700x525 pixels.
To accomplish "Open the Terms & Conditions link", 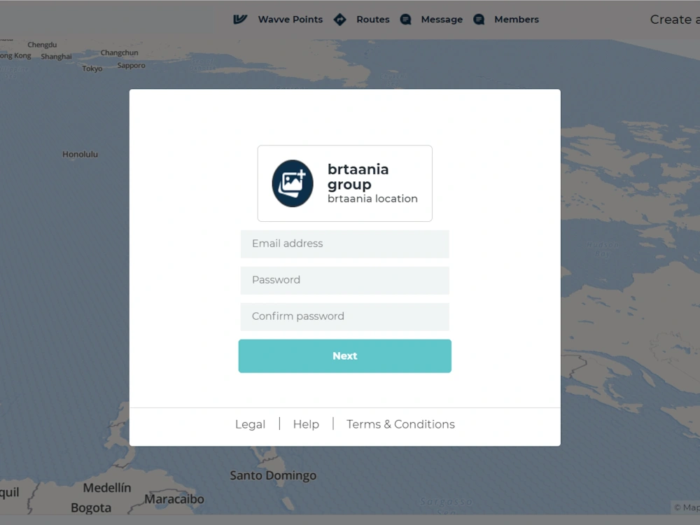I will point(400,424).
